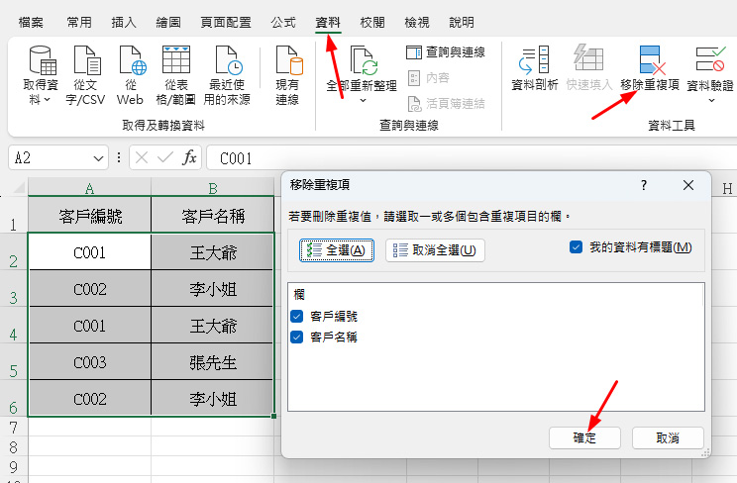Select the 資料 ribbon tab

(x=328, y=22)
